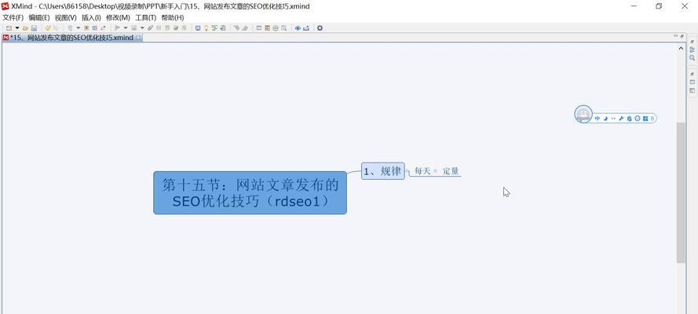Click the vertical scrollbar up arrow

click(x=681, y=48)
